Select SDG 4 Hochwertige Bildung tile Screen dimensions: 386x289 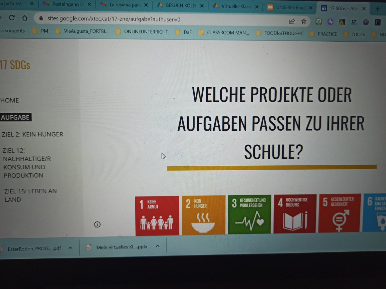click(295, 213)
